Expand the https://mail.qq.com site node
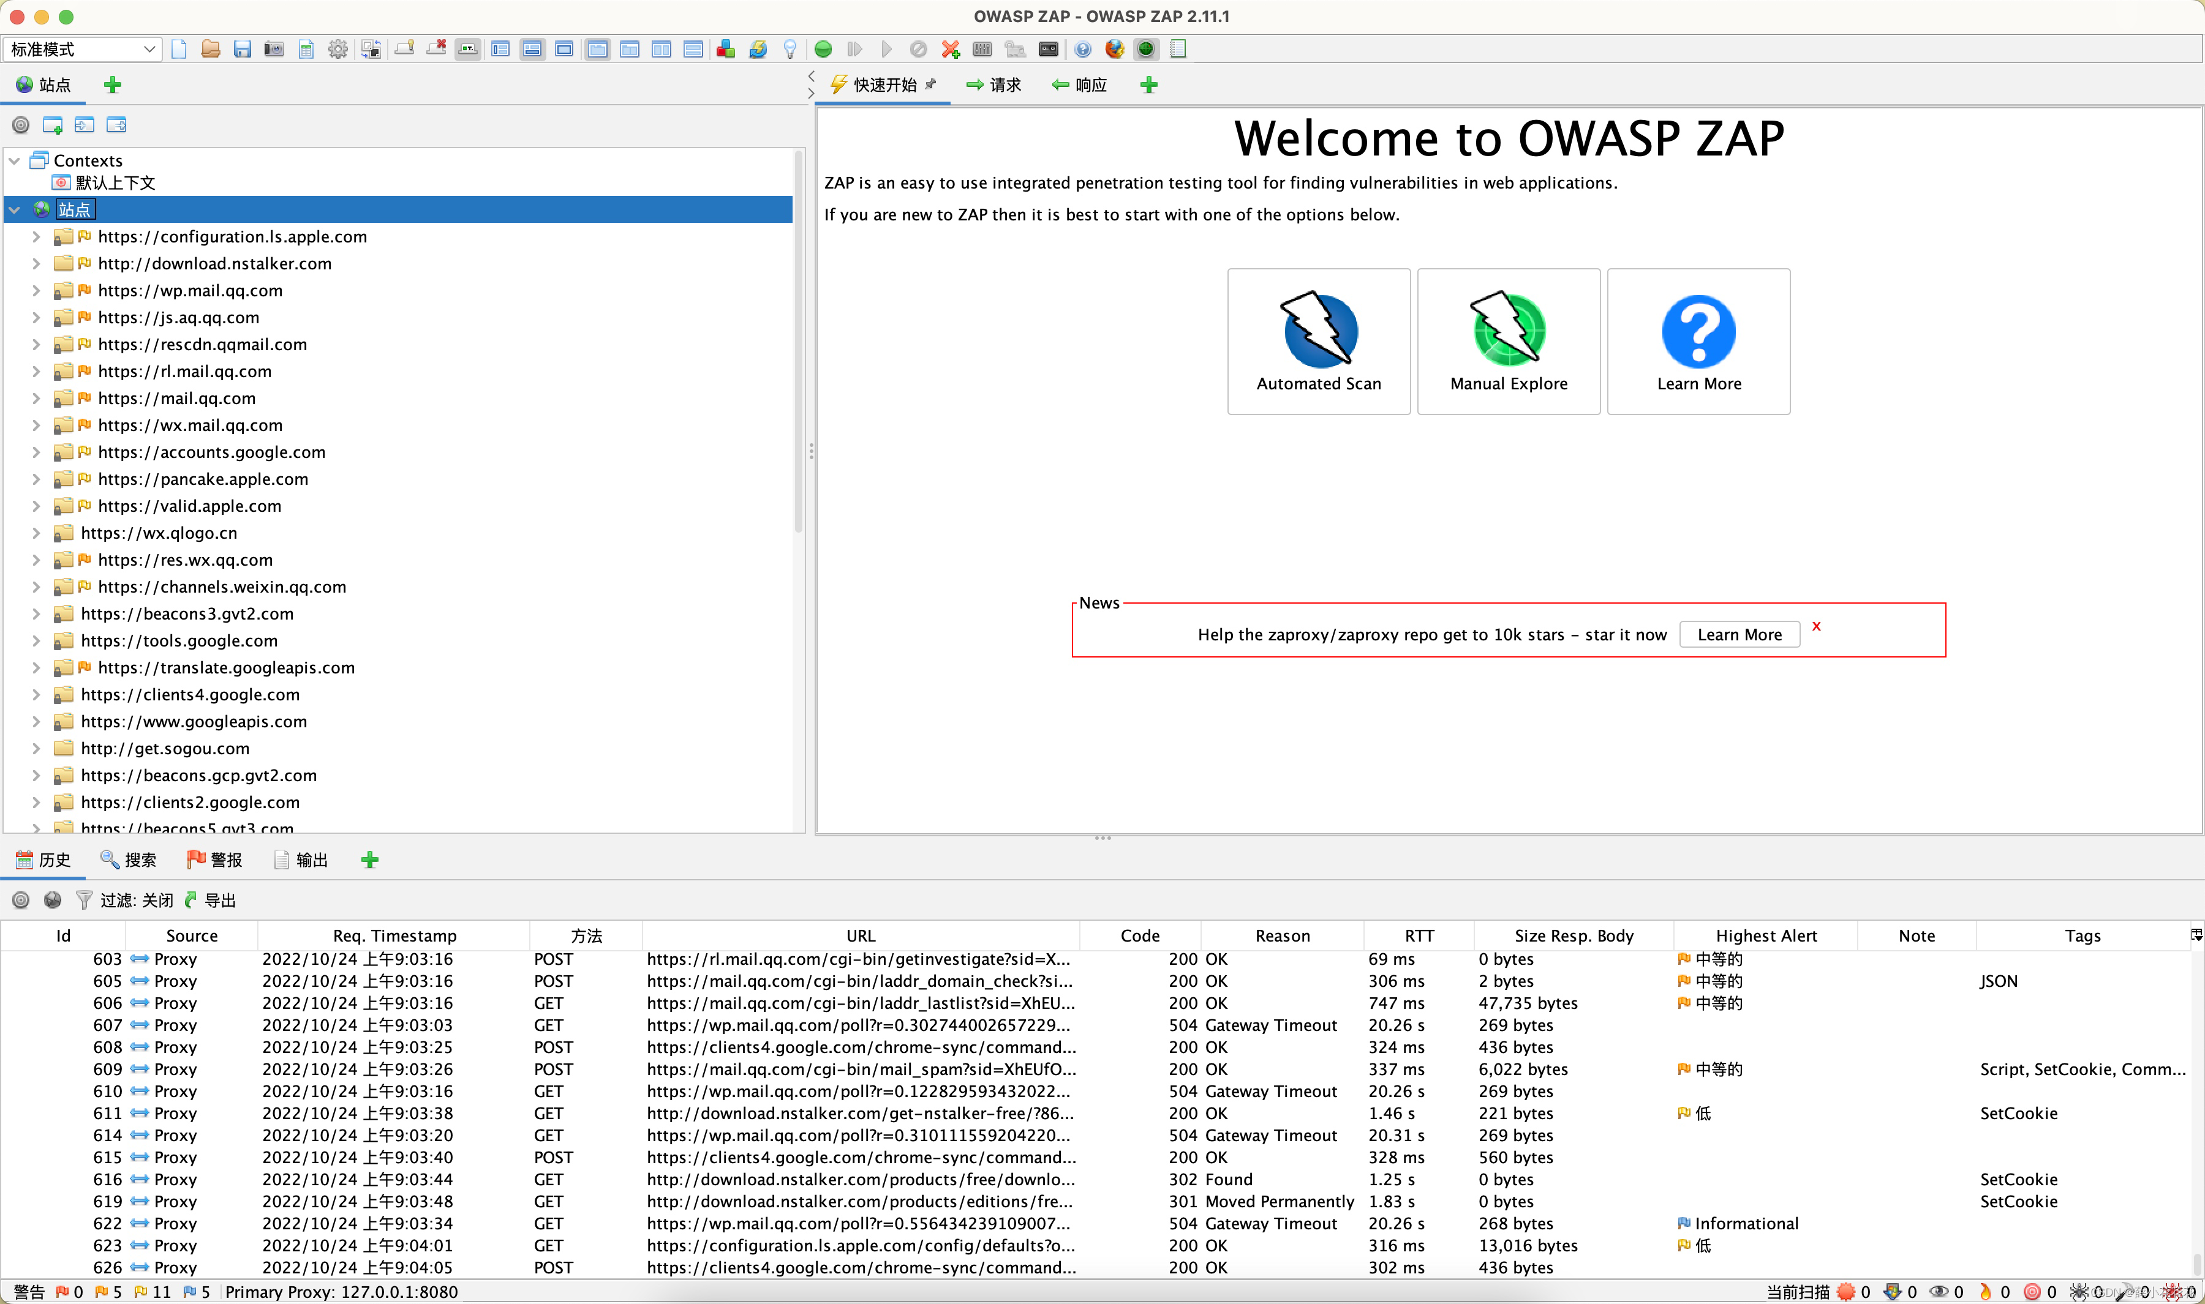The height and width of the screenshot is (1304, 2205). [35, 398]
